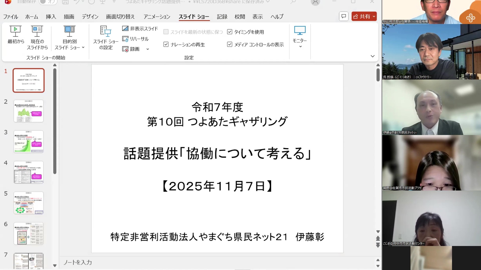Select slide 3 thumbnail in panel
The image size is (481, 270).
tap(29, 141)
